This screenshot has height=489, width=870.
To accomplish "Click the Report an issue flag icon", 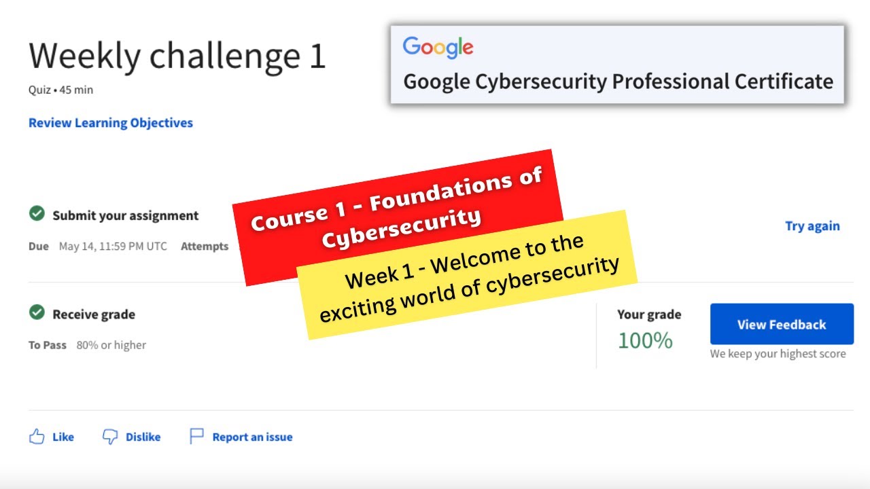I will pos(196,436).
